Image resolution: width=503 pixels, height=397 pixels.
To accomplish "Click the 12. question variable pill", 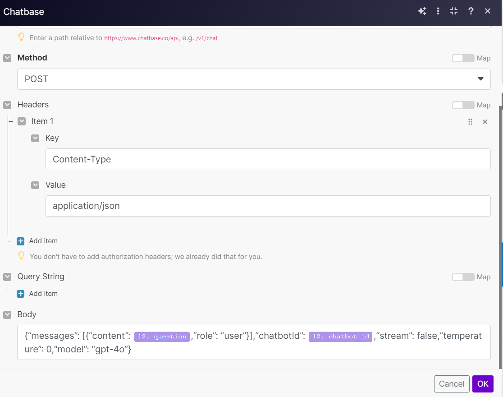I will coord(162,337).
